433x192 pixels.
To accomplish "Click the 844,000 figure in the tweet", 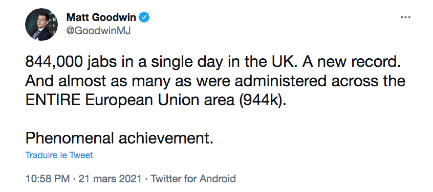I will [54, 63].
